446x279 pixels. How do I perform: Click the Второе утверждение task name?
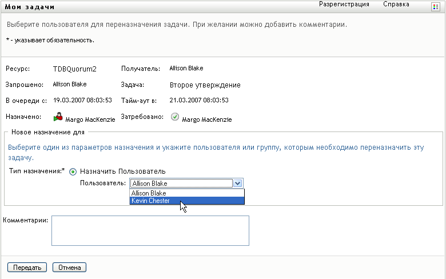pyautogui.click(x=205, y=85)
